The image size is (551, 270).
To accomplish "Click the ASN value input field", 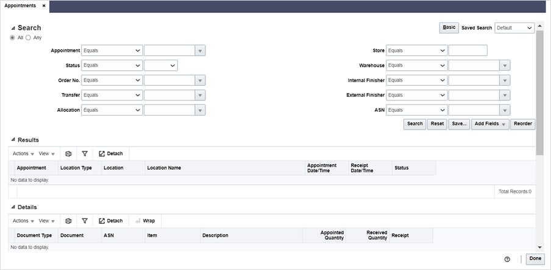I will point(474,110).
